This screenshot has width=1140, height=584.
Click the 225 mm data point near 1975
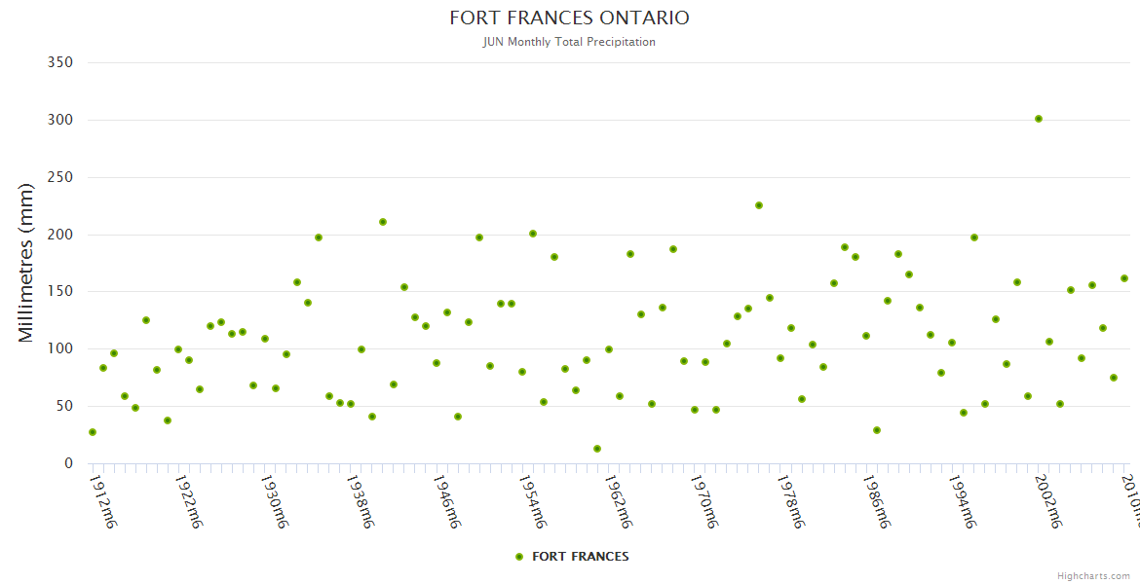[x=759, y=205]
